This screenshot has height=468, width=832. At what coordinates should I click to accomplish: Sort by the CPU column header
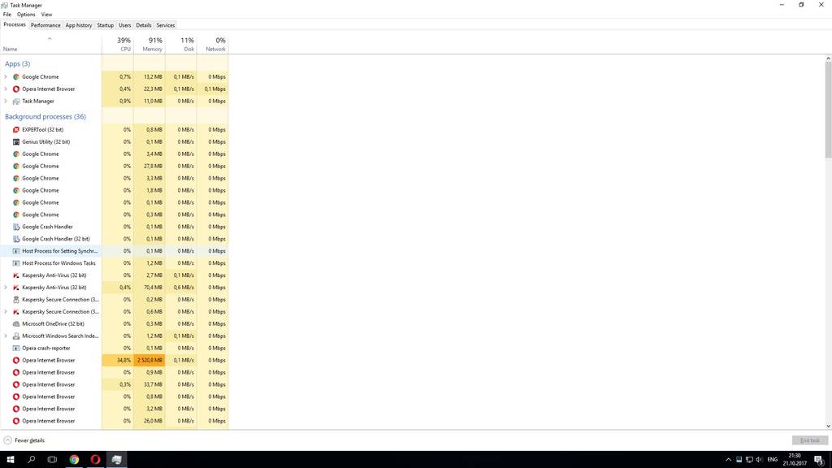pyautogui.click(x=118, y=44)
